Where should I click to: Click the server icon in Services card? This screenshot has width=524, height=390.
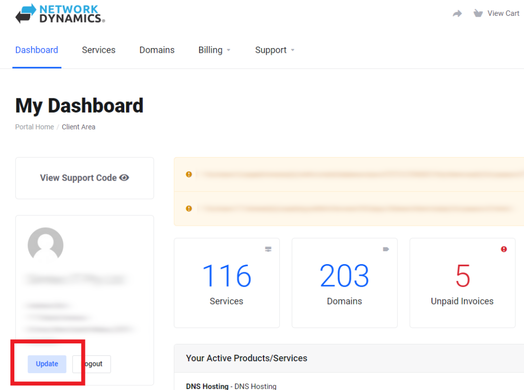pos(268,249)
